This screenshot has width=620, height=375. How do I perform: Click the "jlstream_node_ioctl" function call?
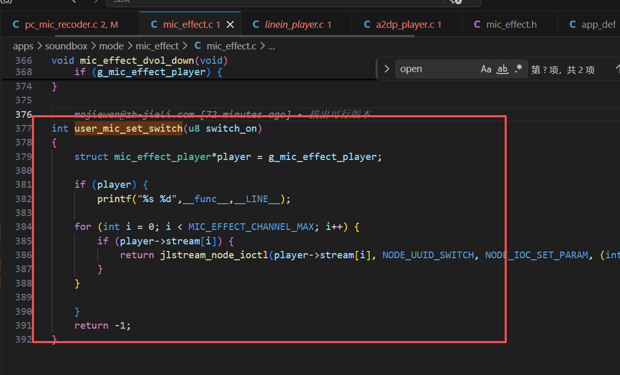click(214, 255)
